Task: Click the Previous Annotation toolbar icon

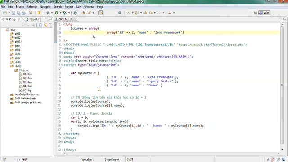Action: 137,13
